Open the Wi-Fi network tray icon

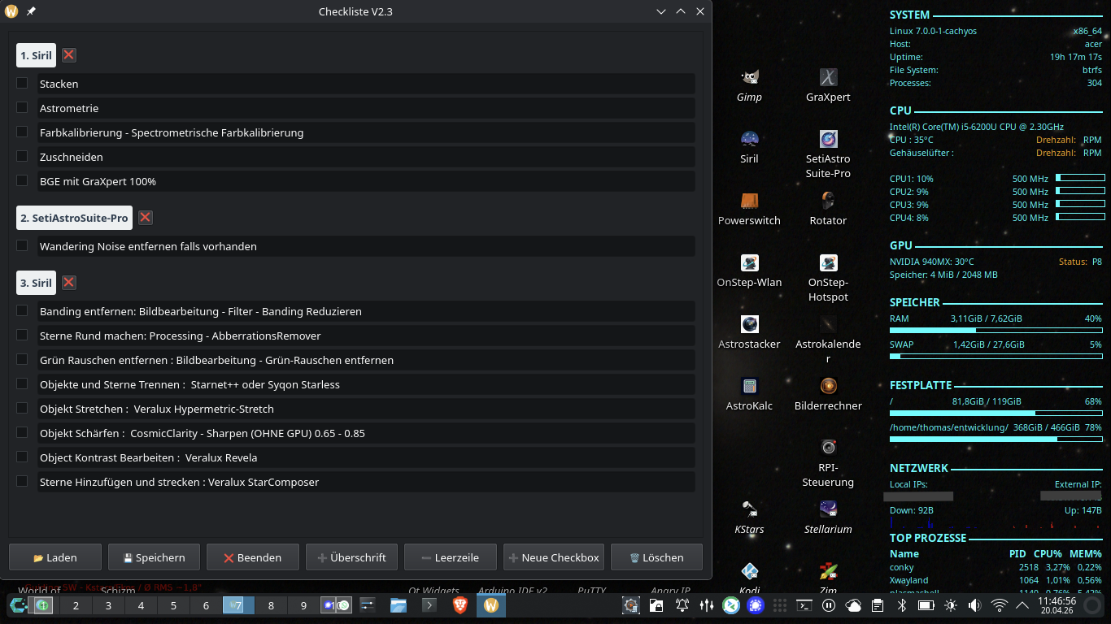tap(1000, 605)
